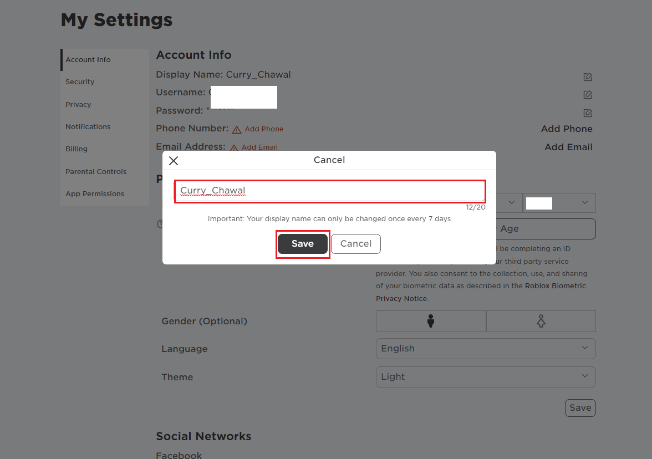Click the edit icon for Password

coord(587,113)
